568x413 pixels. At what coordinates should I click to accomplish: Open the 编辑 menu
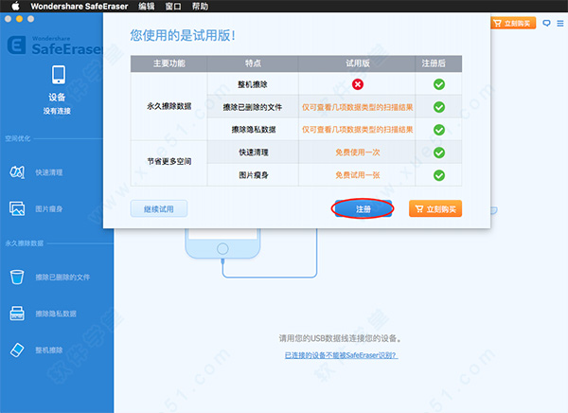pos(147,7)
